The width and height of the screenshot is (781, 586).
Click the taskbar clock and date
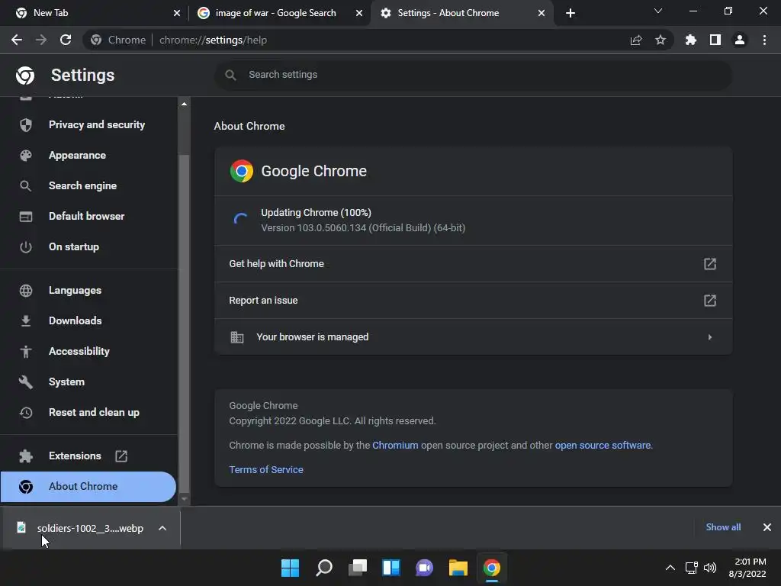click(x=747, y=568)
